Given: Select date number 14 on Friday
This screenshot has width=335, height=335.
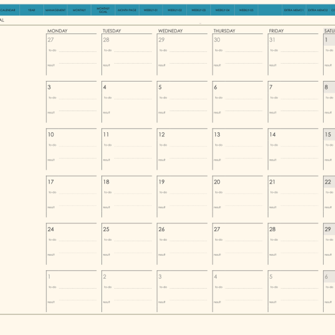Looking at the screenshot, I should coord(272,135).
